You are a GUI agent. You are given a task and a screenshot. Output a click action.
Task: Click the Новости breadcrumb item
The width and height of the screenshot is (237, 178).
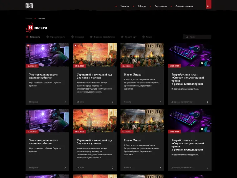(x=41, y=18)
